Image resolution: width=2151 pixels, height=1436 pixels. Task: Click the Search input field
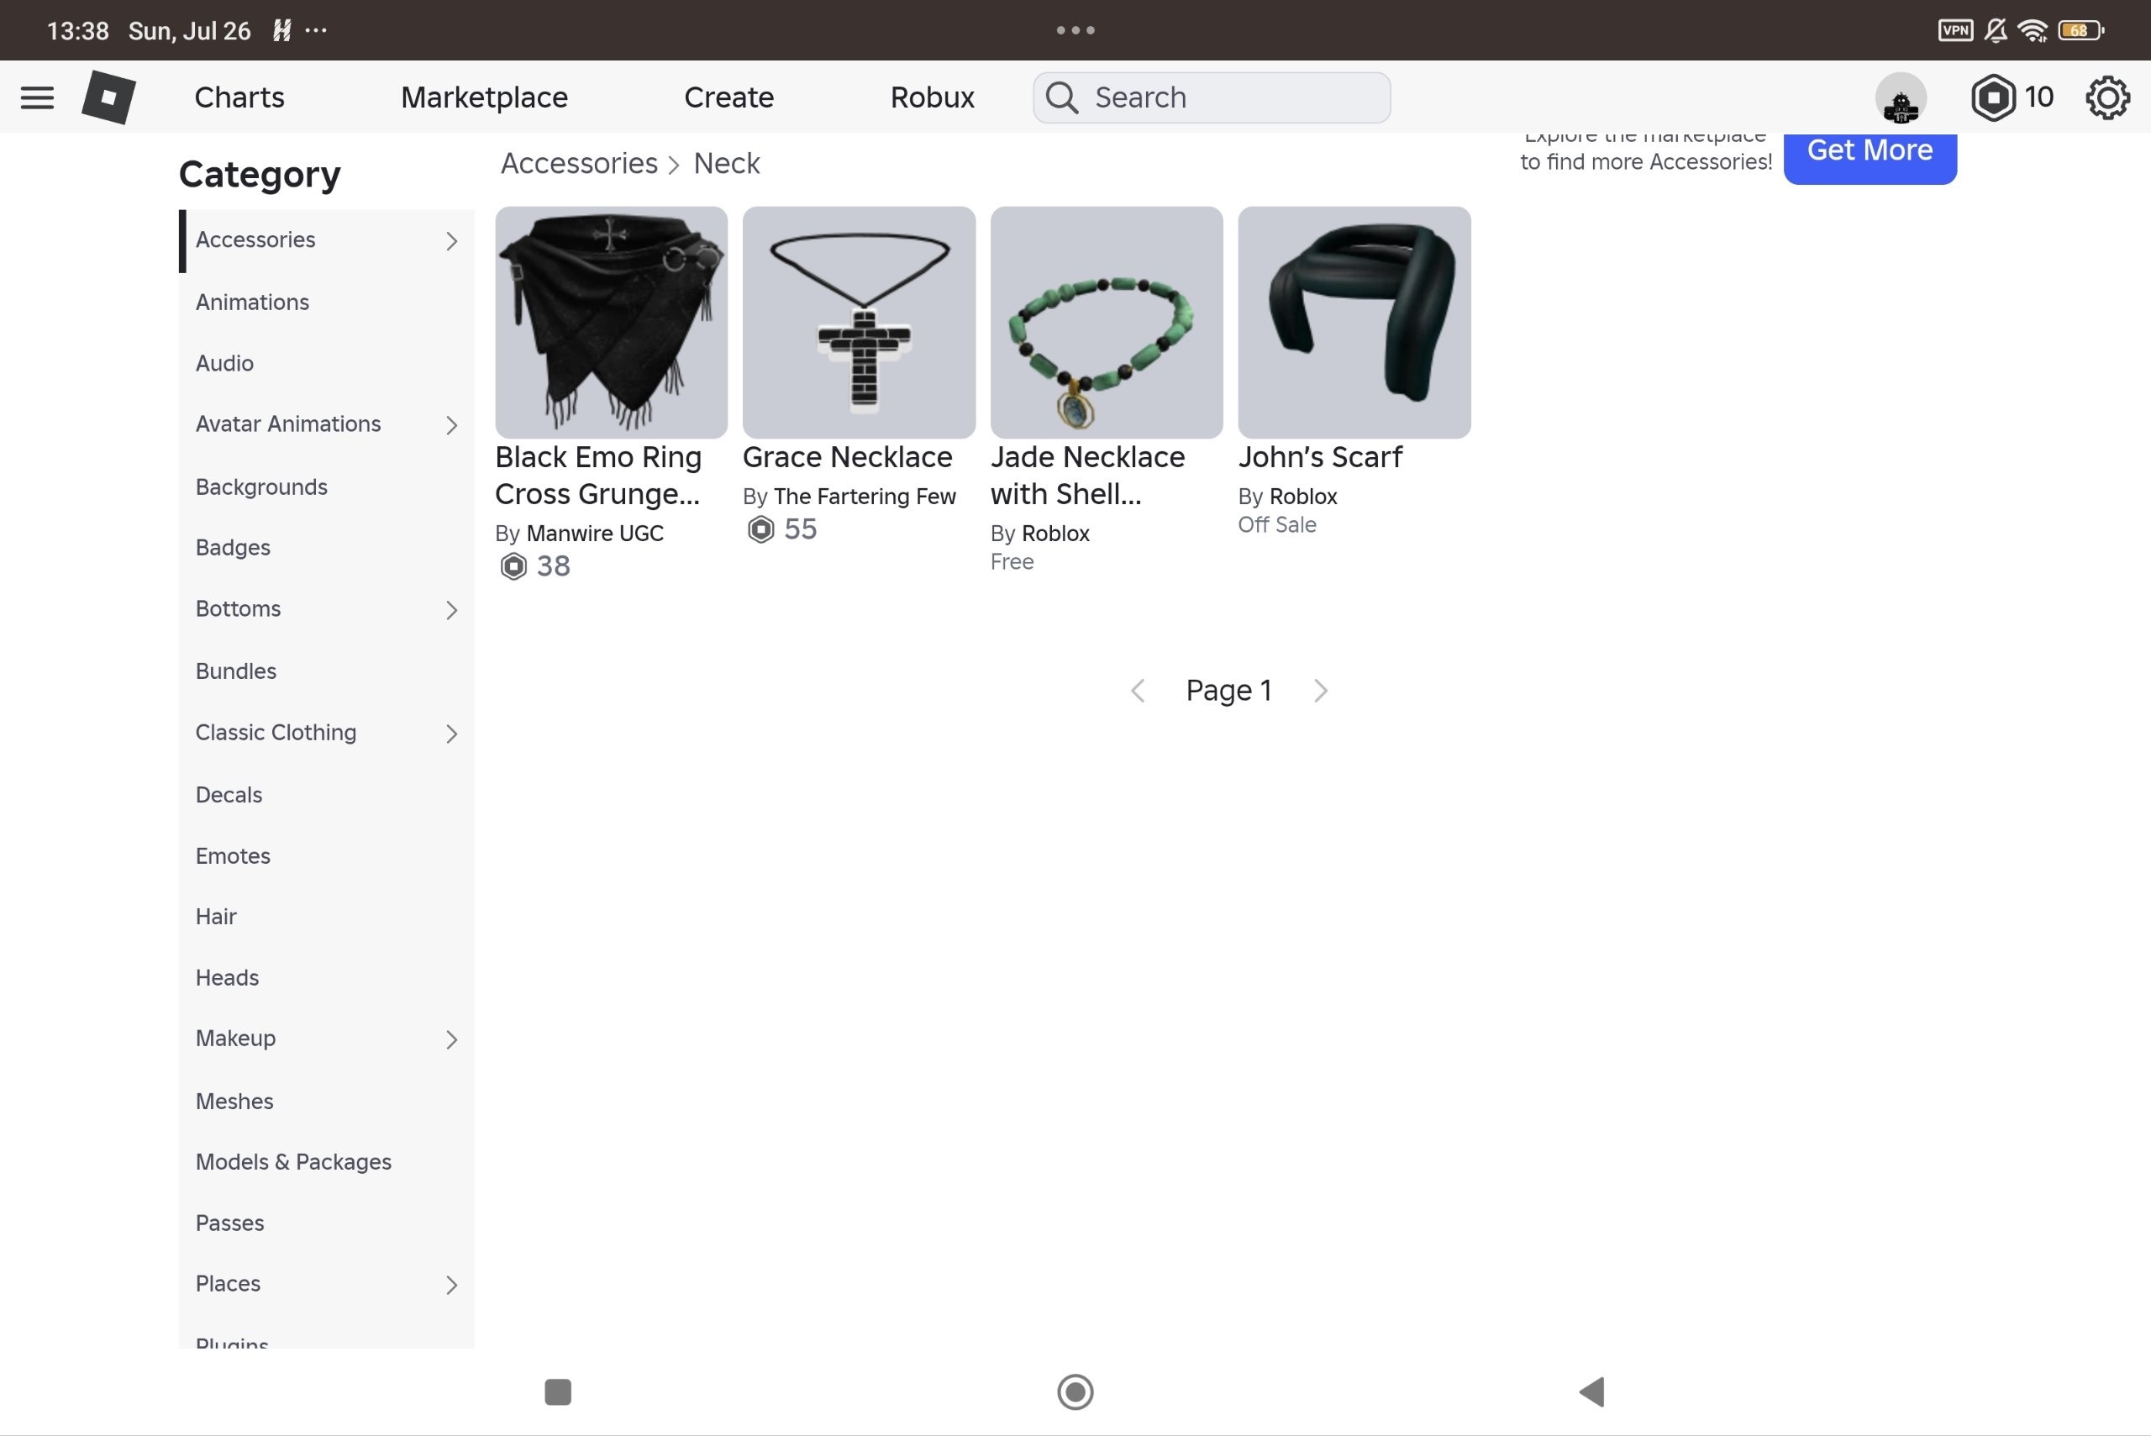1212,97
